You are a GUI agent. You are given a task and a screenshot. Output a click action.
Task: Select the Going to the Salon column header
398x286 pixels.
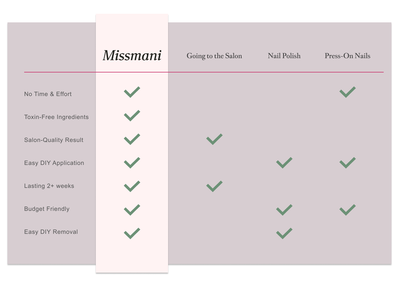tap(214, 56)
